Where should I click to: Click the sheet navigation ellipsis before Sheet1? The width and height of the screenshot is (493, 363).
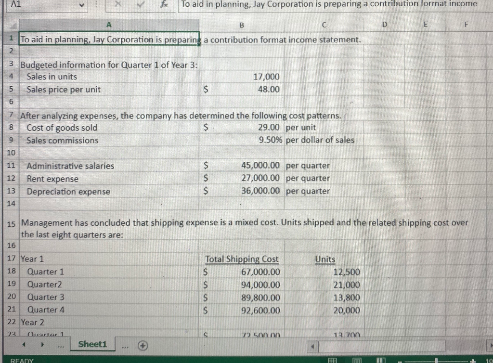tap(60, 345)
